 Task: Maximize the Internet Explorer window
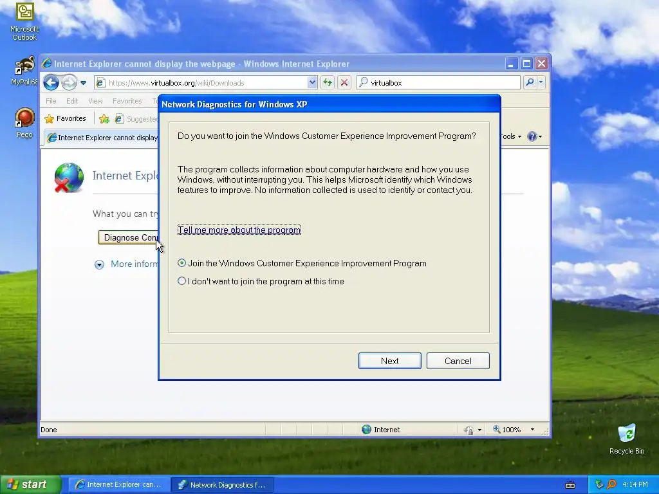click(x=526, y=64)
